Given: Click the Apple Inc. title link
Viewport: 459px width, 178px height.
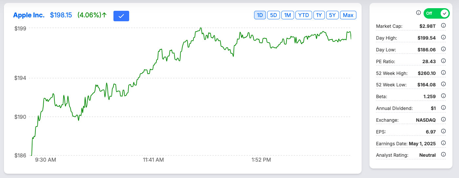Looking at the screenshot, I should point(29,15).
